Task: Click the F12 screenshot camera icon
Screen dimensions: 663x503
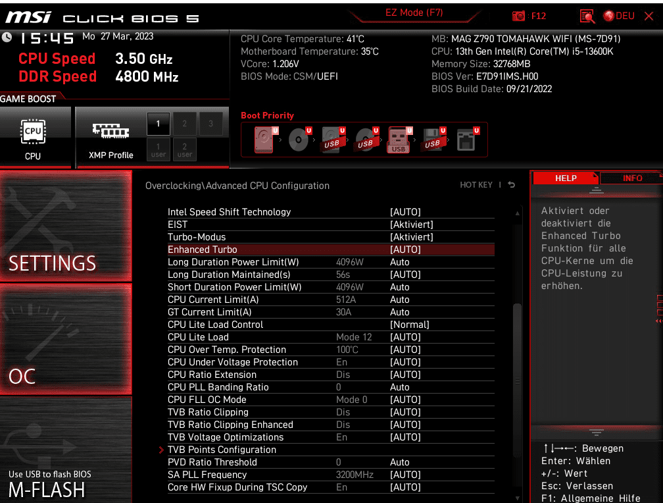Action: 518,16
